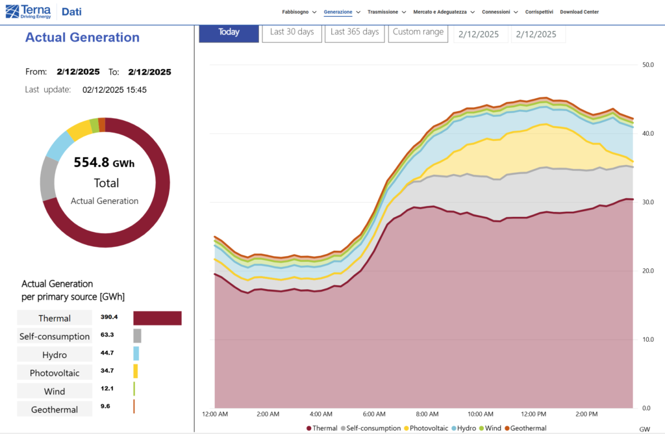
Task: Select the Last 30 days button
Action: (292, 33)
